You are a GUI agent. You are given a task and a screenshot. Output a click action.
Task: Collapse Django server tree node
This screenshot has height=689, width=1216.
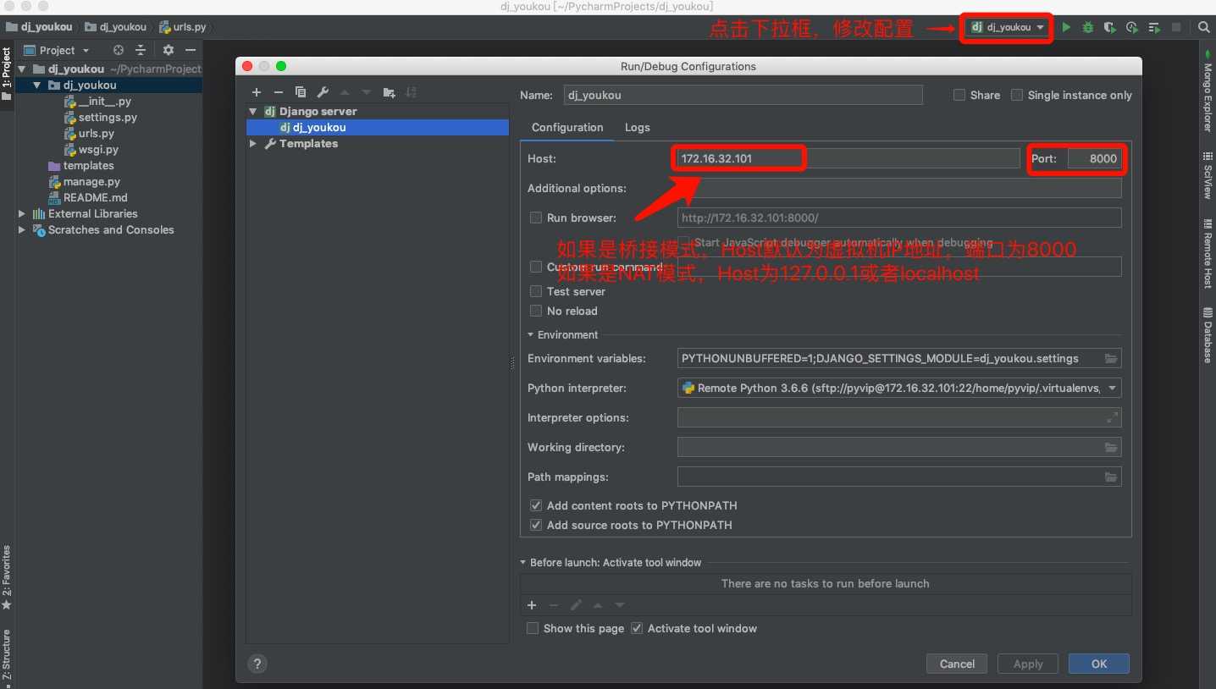[252, 112]
